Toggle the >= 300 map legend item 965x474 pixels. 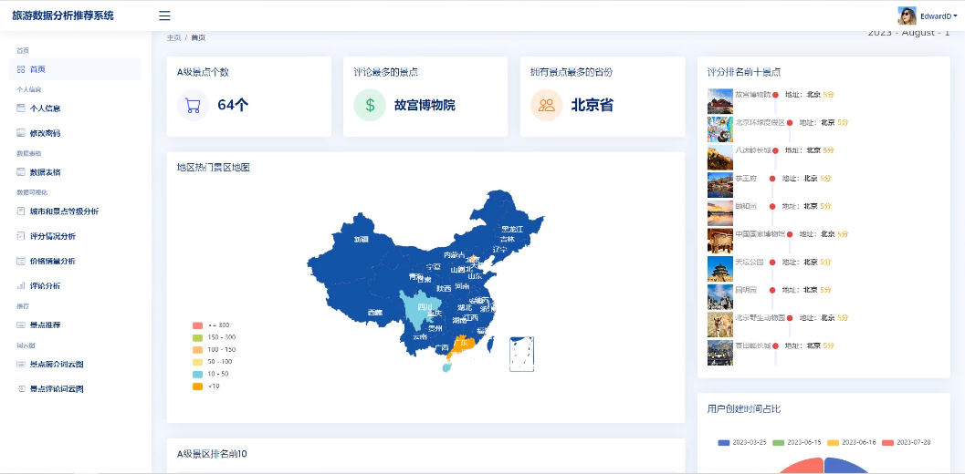[x=211, y=325]
